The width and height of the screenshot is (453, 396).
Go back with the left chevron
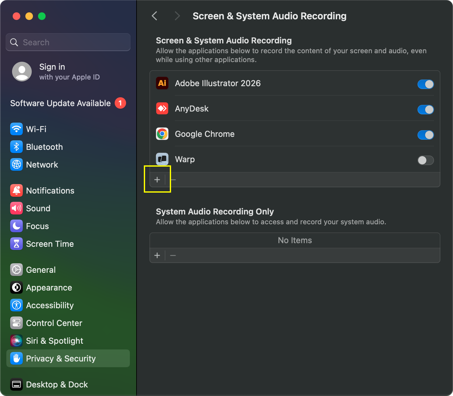pyautogui.click(x=155, y=16)
